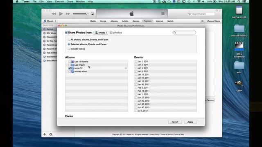Viewport: 262px width, 147px height.
Task: Click the Search Library field
Action: 201,14
